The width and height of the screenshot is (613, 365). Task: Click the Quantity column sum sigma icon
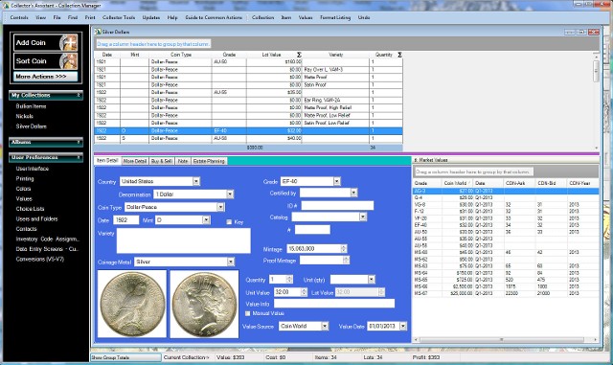click(x=399, y=55)
